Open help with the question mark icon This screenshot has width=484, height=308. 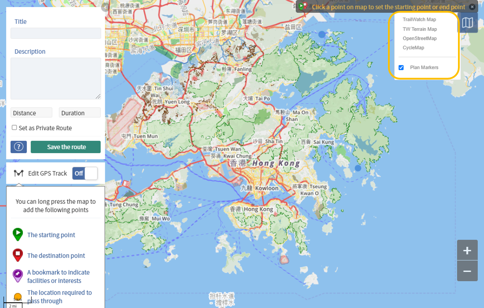coord(19,147)
